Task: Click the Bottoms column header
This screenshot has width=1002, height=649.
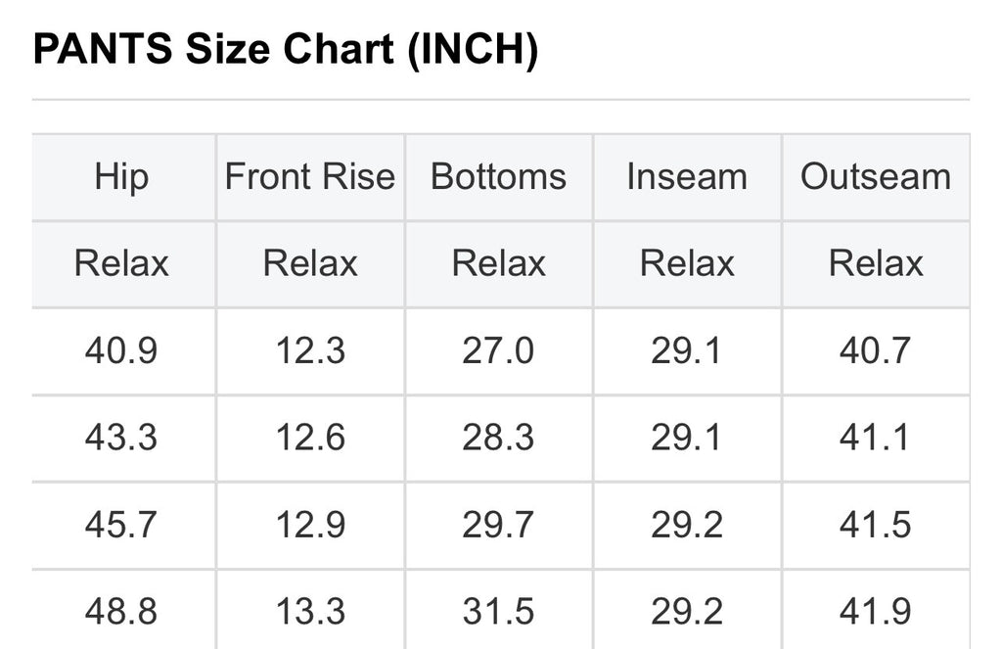Action: (498, 177)
